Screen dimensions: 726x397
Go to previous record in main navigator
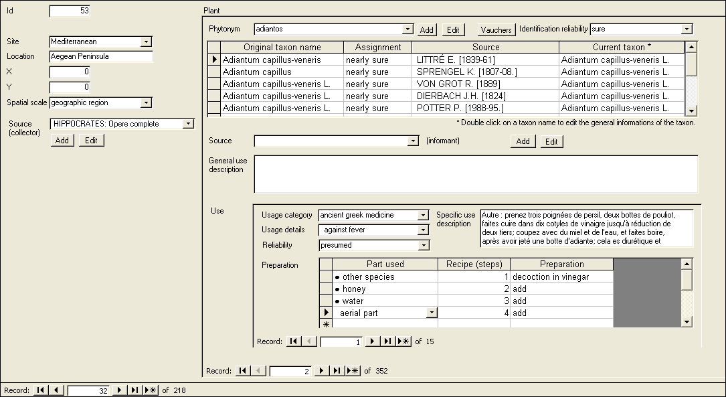click(56, 390)
